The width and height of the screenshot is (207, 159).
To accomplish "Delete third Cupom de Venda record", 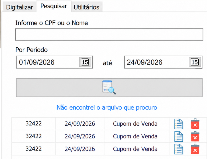I will (195, 149).
